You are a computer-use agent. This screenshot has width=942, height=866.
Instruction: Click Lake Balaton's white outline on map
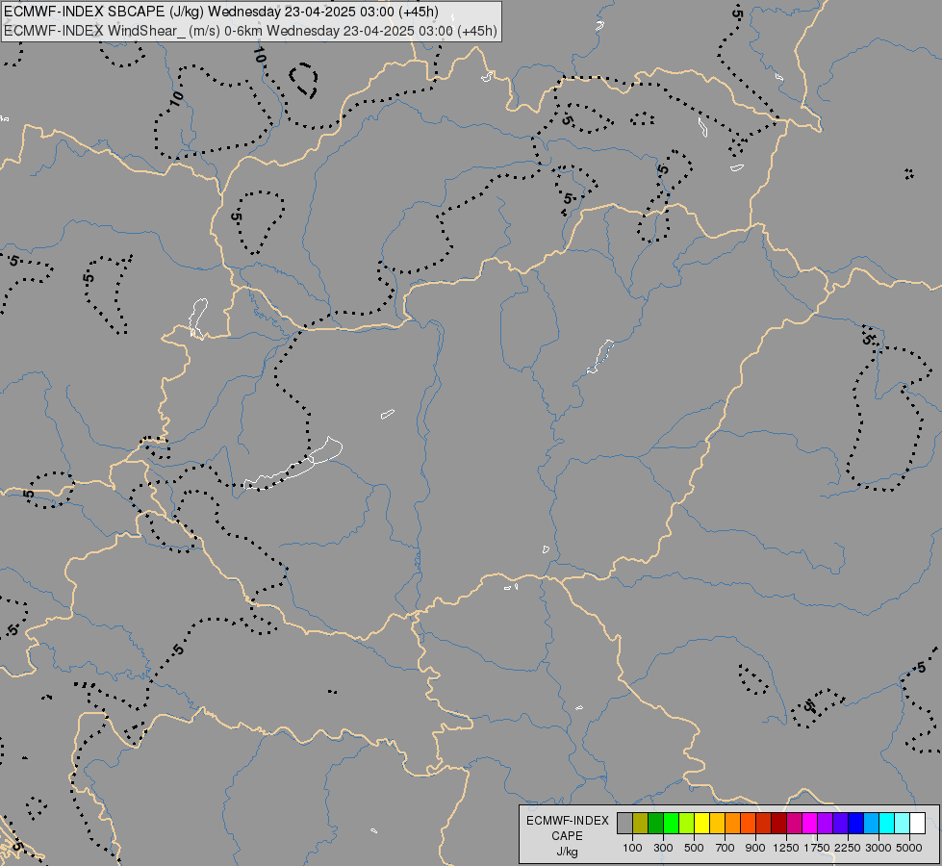pyautogui.click(x=293, y=464)
